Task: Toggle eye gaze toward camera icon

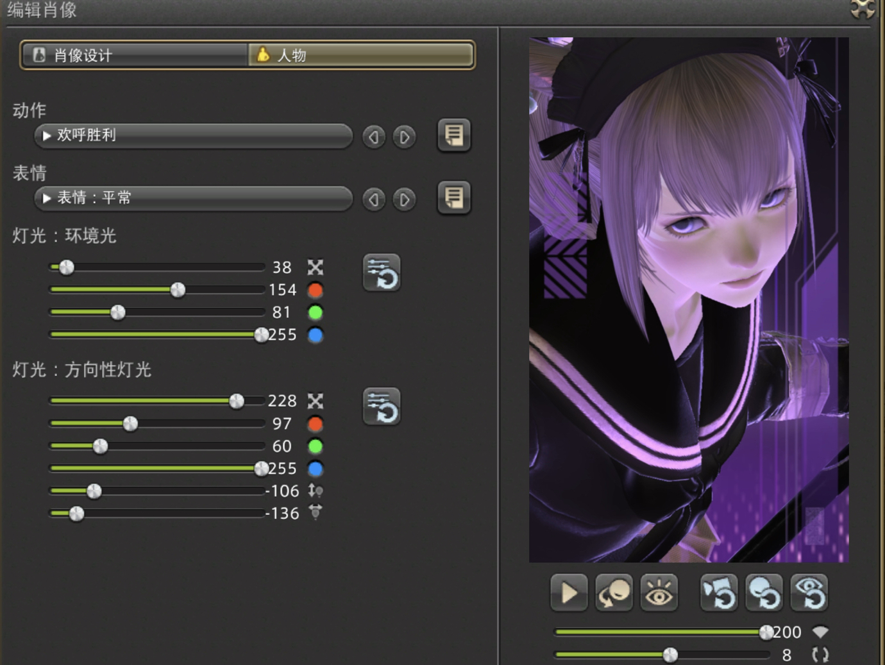Action: coord(659,593)
